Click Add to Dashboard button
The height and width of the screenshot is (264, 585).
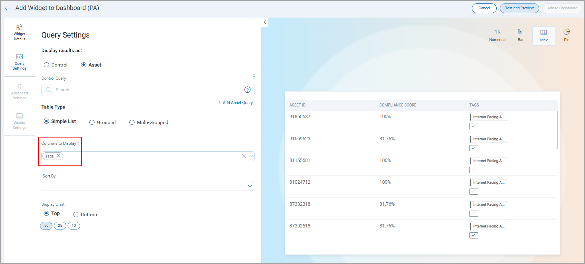562,8
